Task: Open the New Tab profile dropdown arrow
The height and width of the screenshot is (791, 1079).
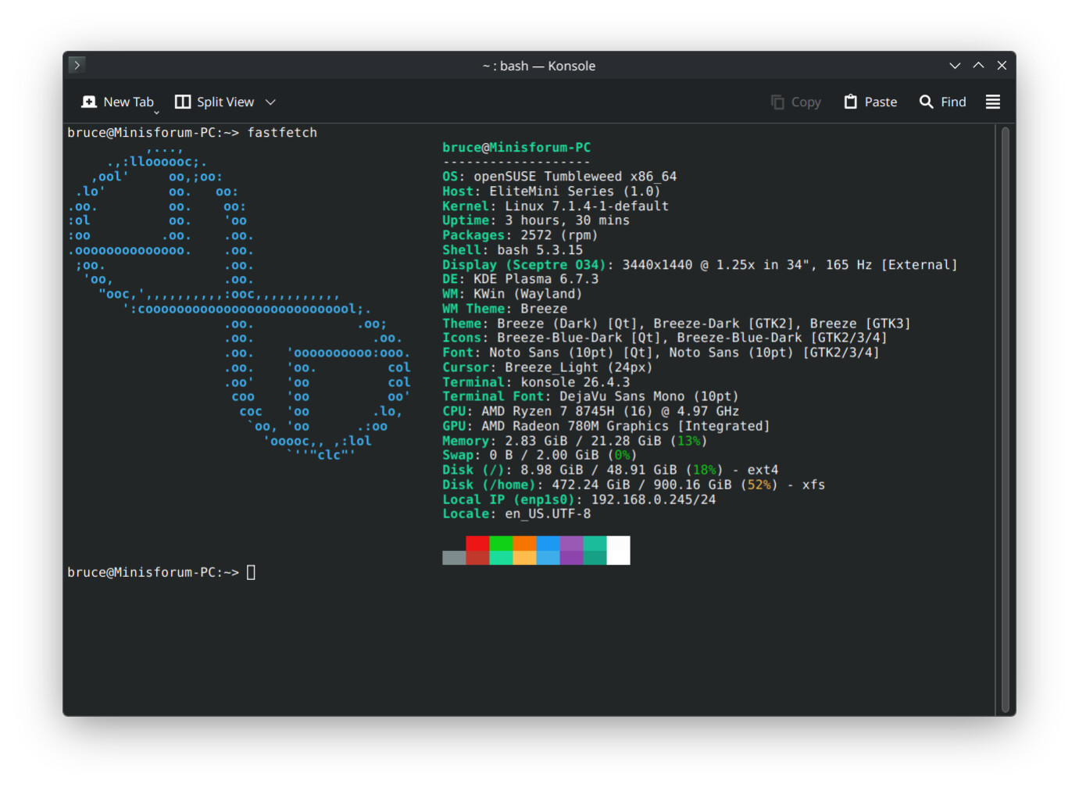Action: click(156, 113)
